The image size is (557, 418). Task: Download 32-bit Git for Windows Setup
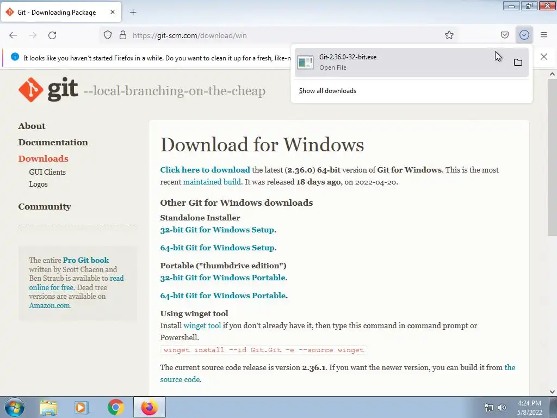tap(217, 230)
